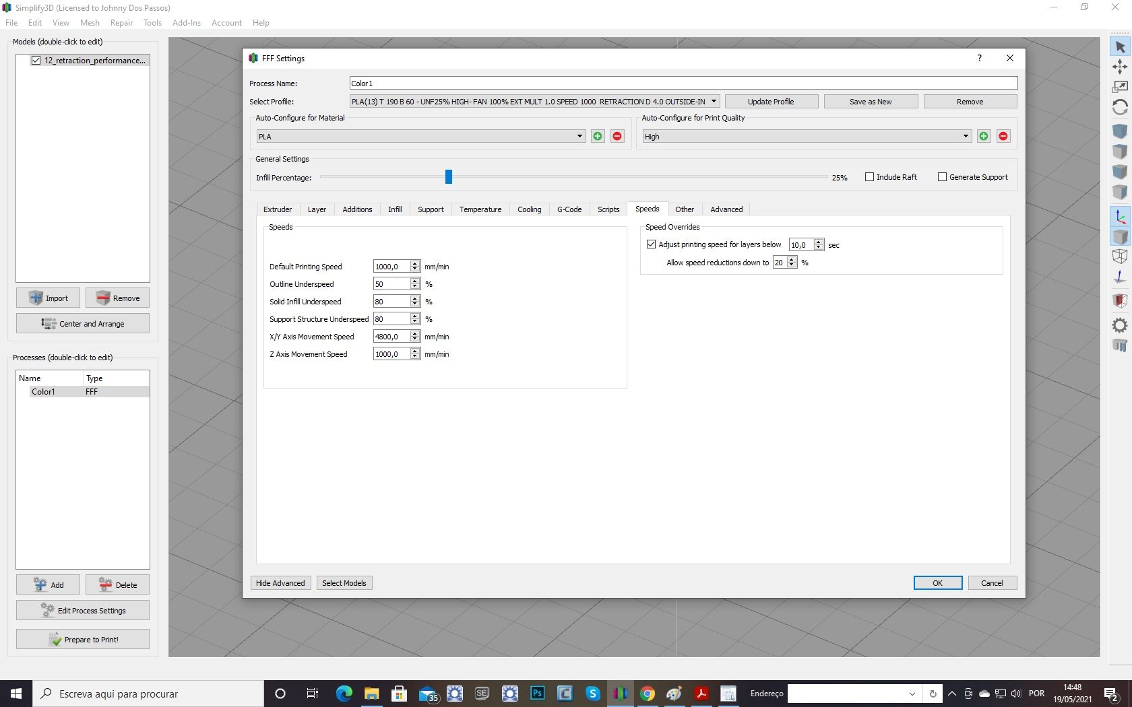This screenshot has height=707, width=1132.
Task: Add a new print quality configuration (green plus)
Action: [984, 136]
